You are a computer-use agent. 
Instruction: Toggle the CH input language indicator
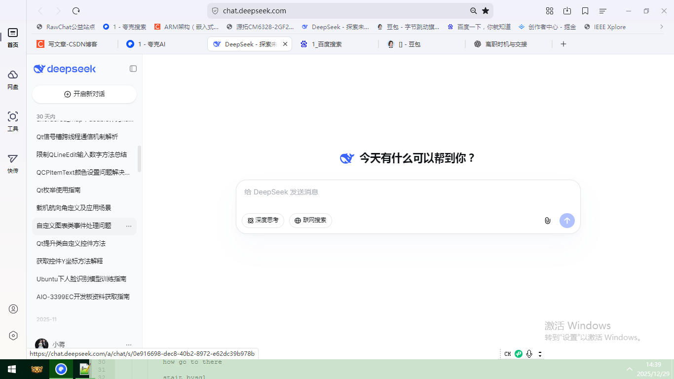[508, 354]
